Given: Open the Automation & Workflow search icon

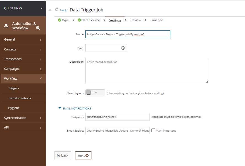Looking at the screenshot, I should pos(38,28).
